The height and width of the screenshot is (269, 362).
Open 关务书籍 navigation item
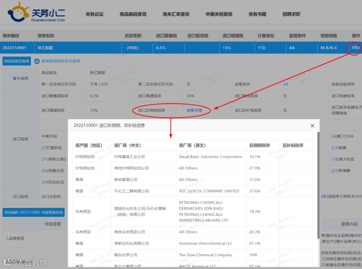(257, 14)
